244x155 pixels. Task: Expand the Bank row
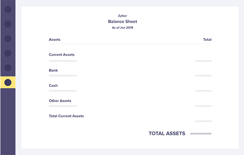pyautogui.click(x=53, y=70)
